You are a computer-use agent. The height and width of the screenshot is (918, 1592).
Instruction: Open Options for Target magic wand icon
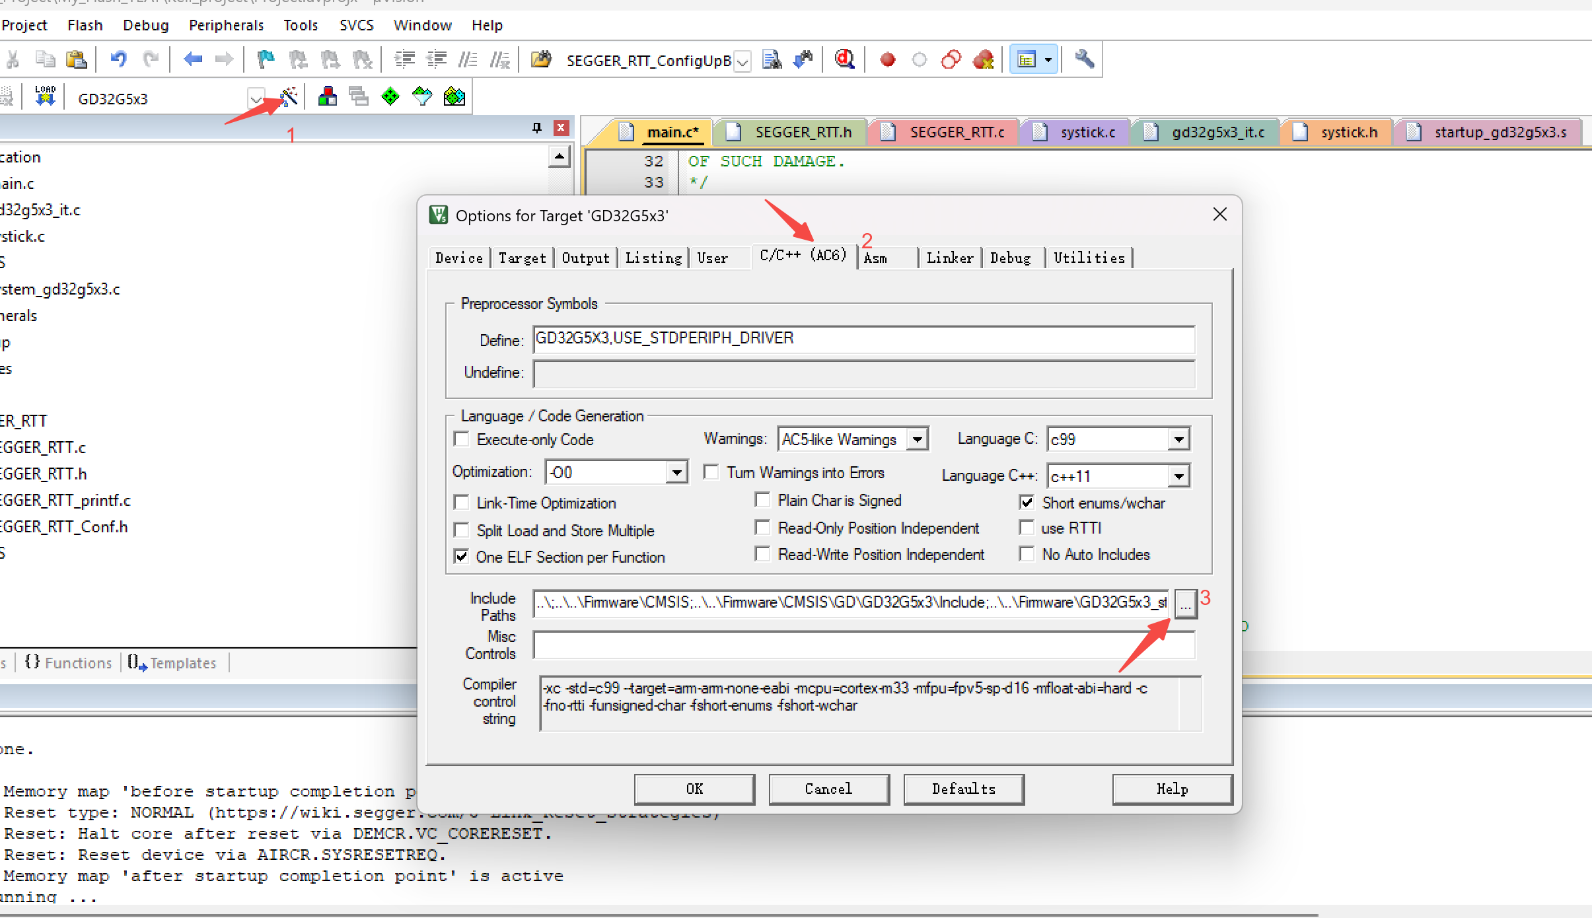point(289,97)
